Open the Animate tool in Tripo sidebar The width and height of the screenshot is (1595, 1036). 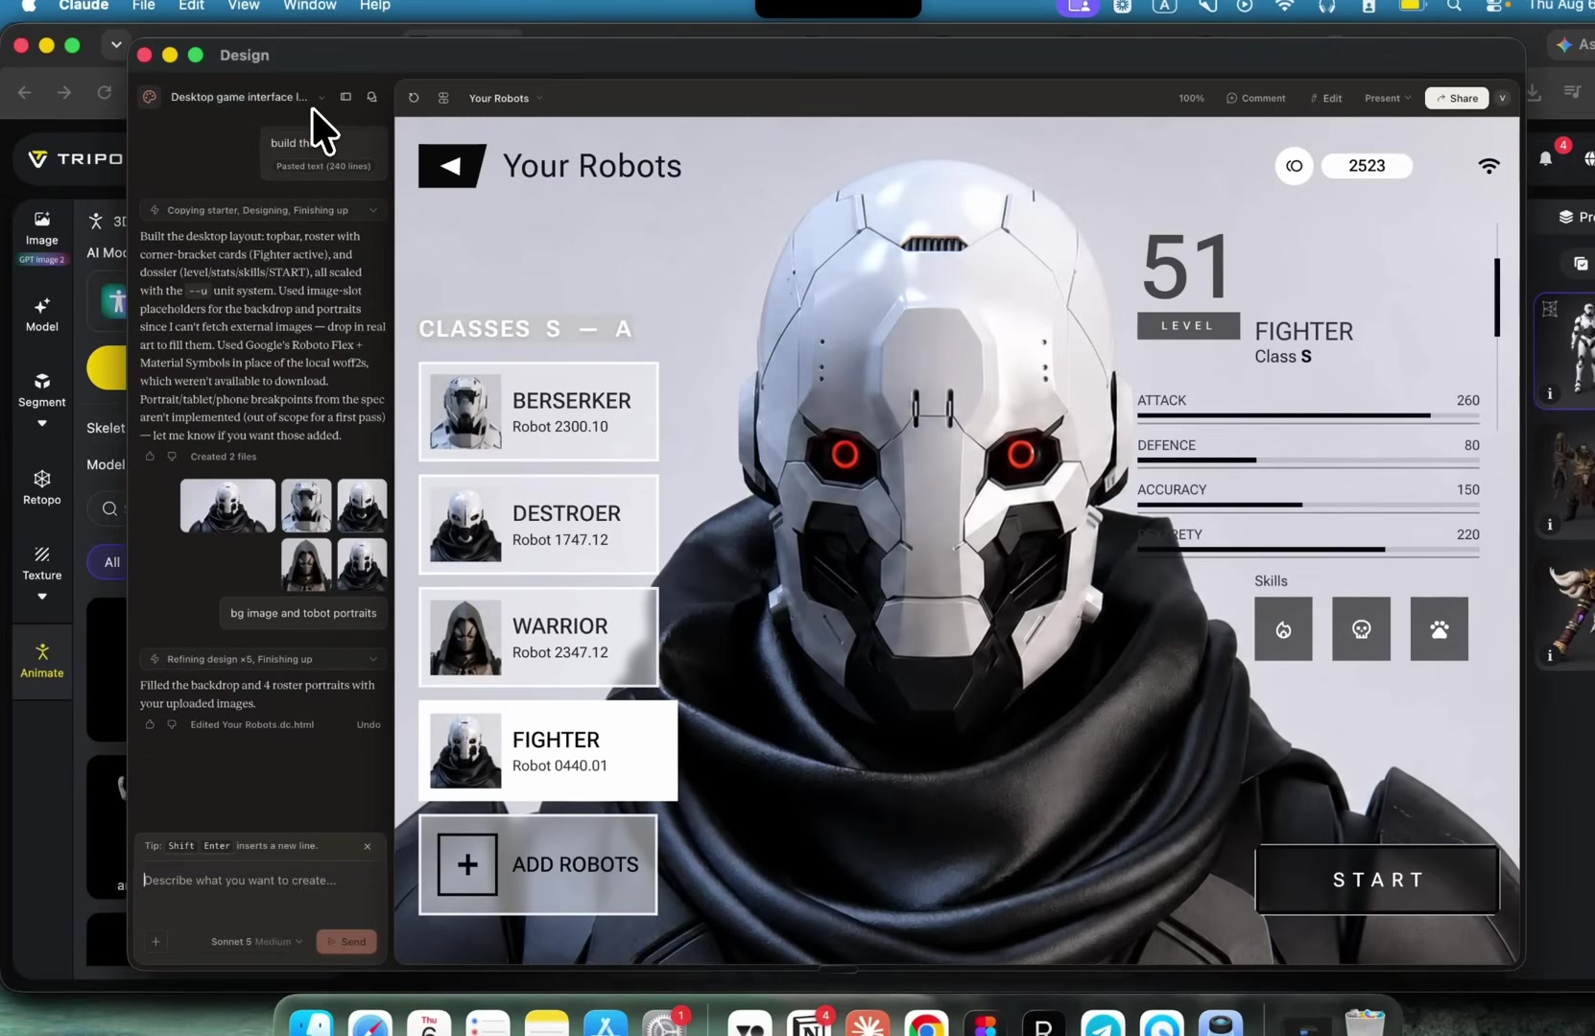(42, 660)
